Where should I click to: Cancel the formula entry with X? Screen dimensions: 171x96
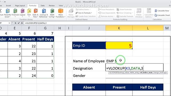(15, 23)
